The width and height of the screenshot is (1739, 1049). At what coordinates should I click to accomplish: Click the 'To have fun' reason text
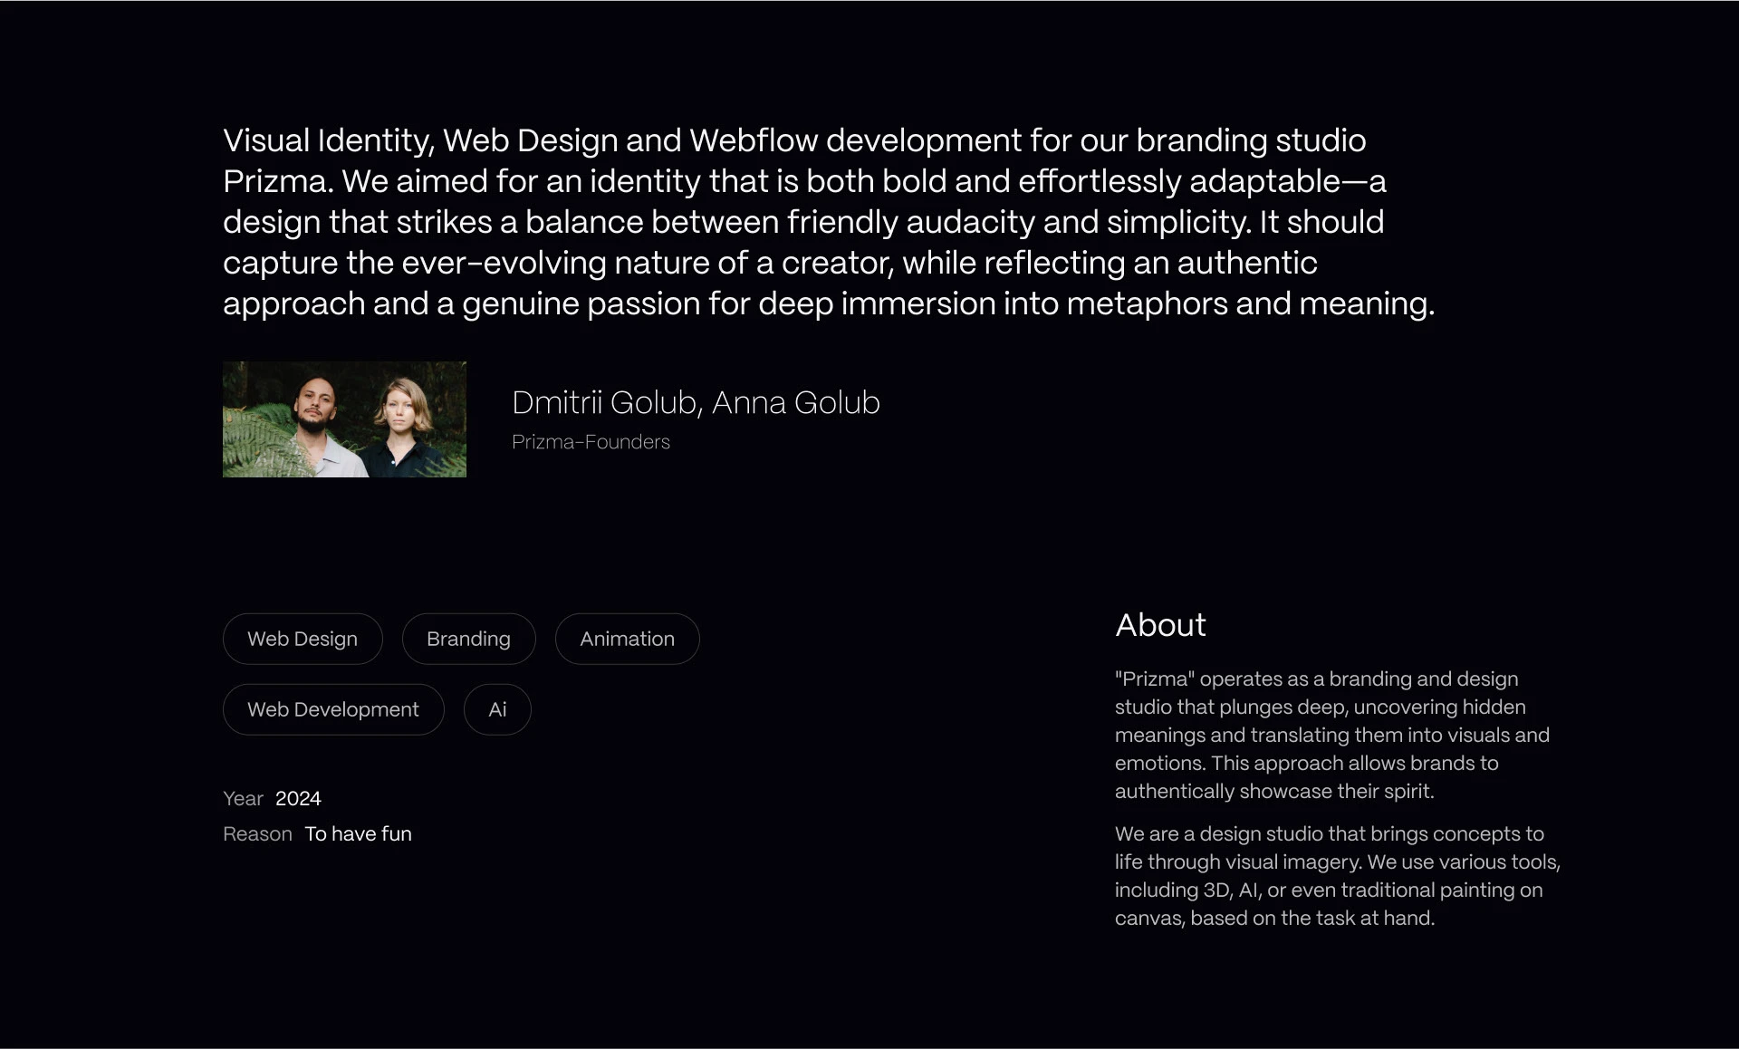coord(358,833)
